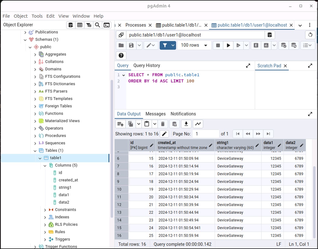
Task: Click the filter rows funnel button
Action: tap(165, 45)
